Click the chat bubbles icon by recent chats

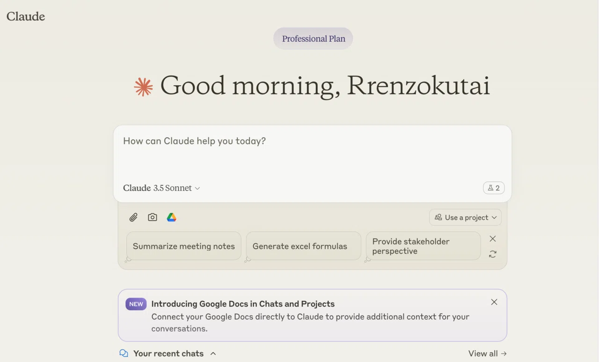pos(124,354)
